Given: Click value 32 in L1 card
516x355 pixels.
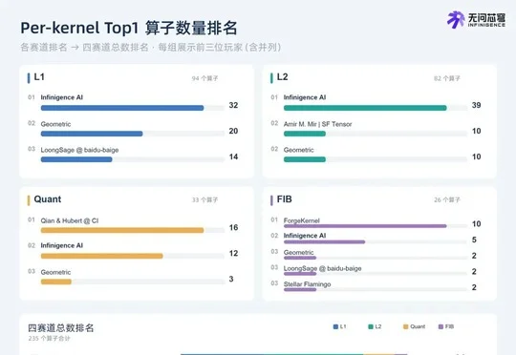Looking at the screenshot, I should tap(234, 105).
